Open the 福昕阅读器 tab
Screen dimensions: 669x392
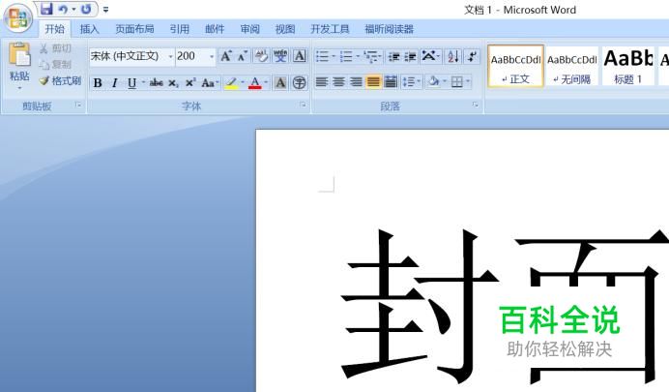pyautogui.click(x=390, y=29)
